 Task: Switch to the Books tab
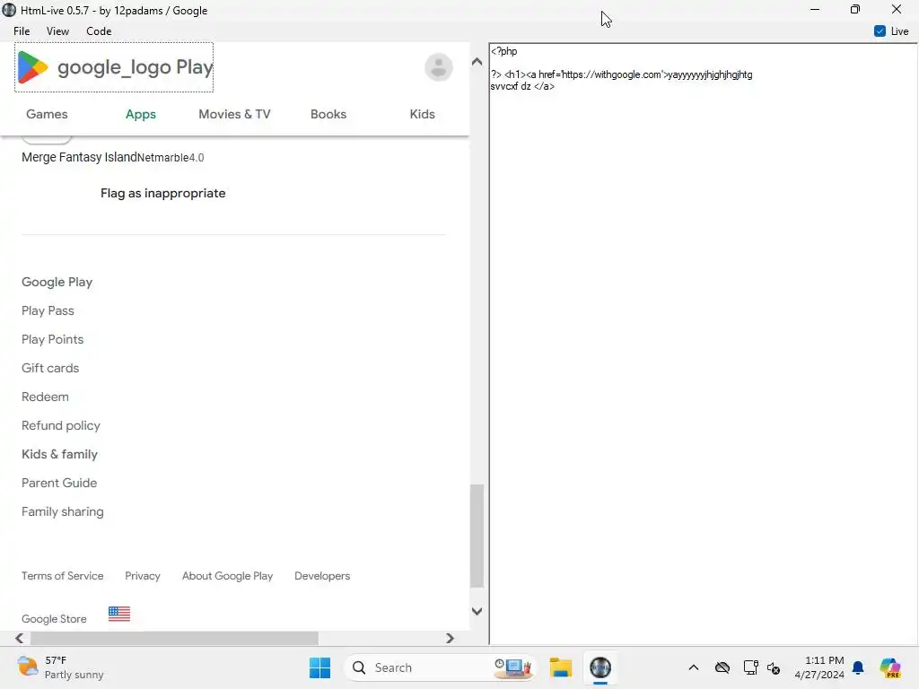coord(328,114)
